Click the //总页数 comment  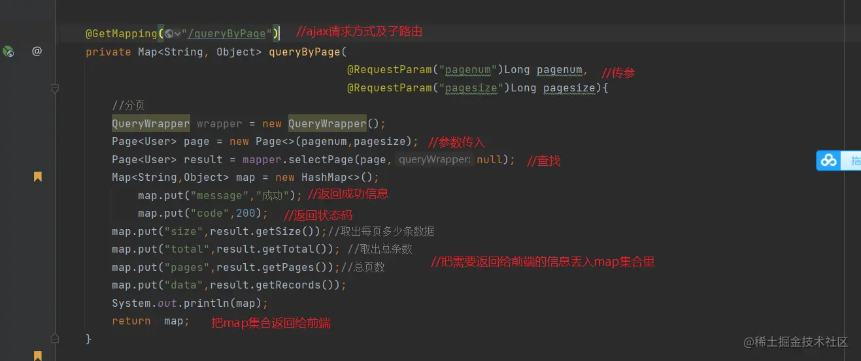pos(363,268)
